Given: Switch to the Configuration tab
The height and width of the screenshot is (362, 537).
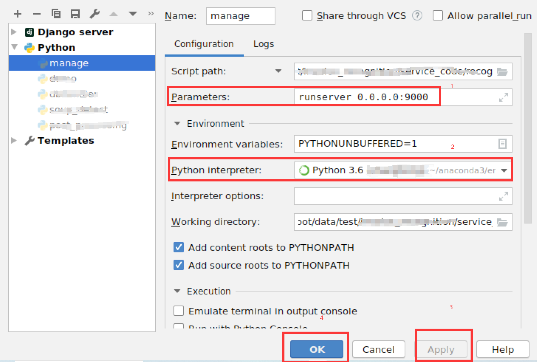Looking at the screenshot, I should pyautogui.click(x=204, y=44).
